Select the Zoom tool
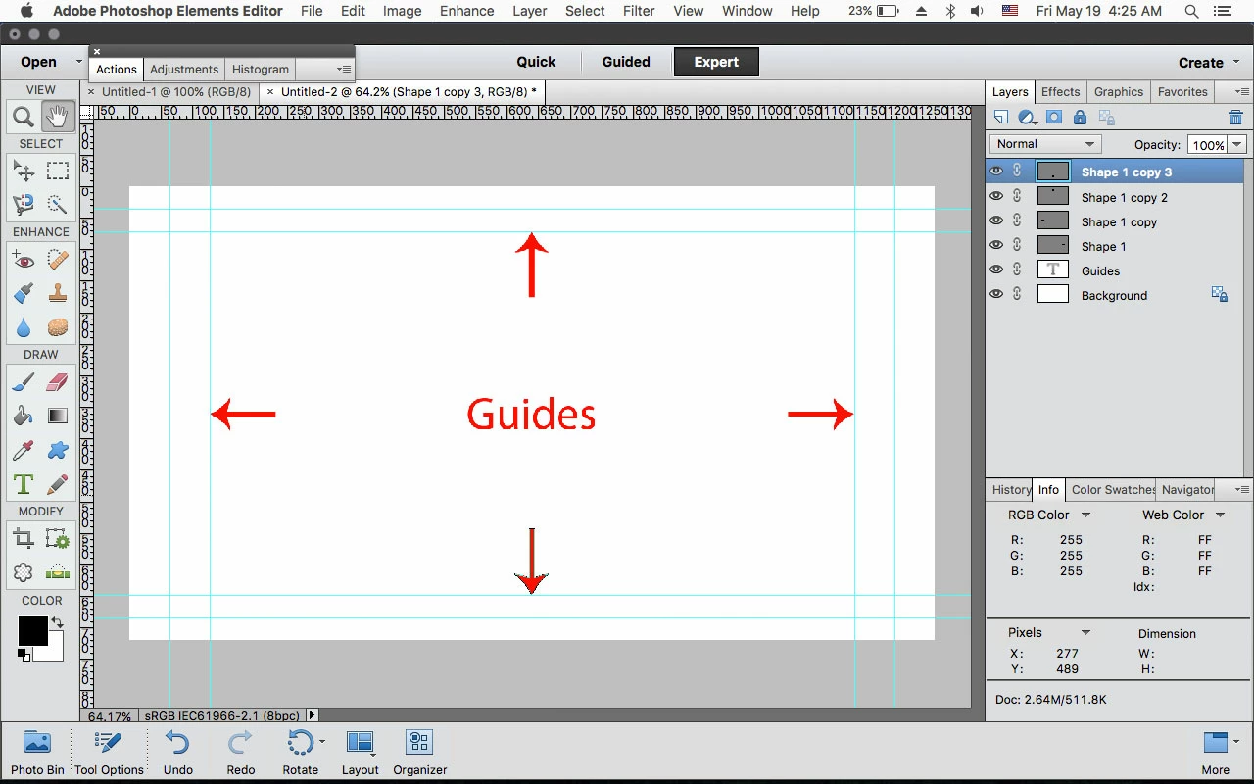This screenshot has width=1254, height=784. coord(24,118)
